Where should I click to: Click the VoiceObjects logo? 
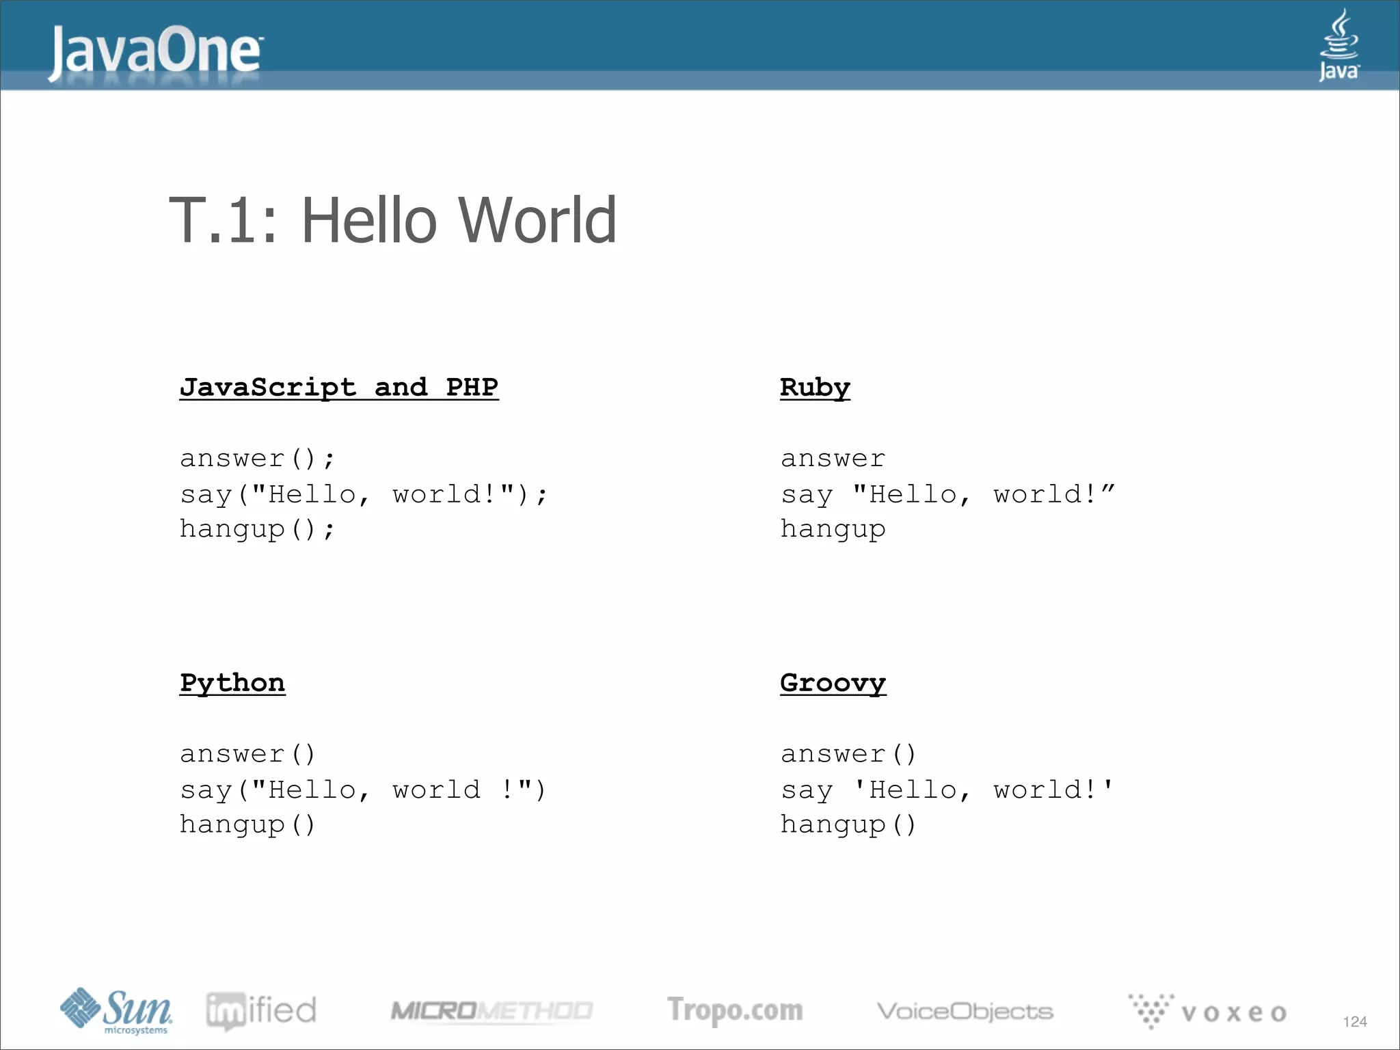[x=965, y=1010]
